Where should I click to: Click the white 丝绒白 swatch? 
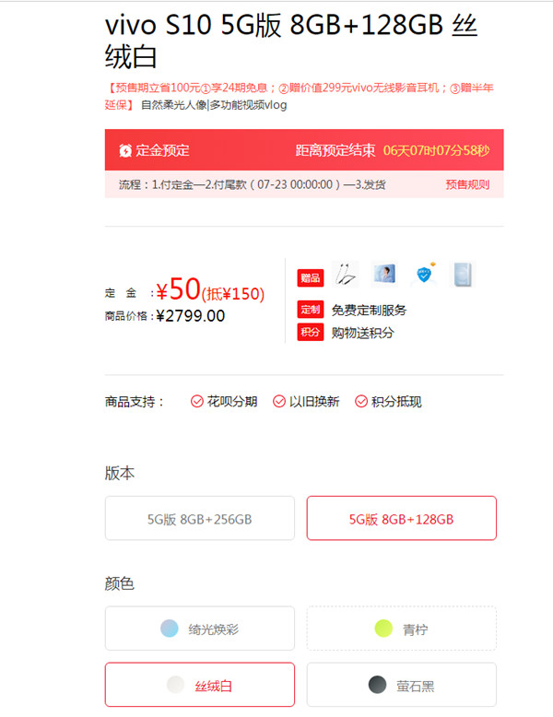175,685
